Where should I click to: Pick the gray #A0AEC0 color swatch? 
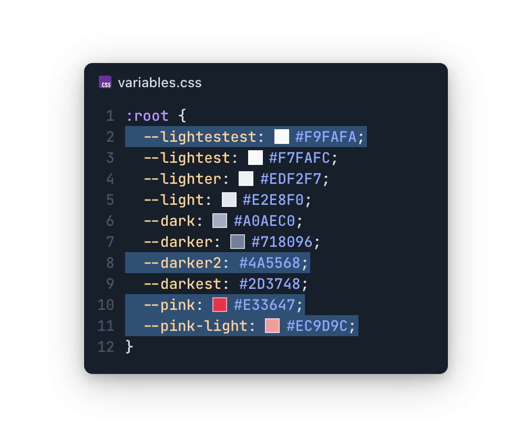pos(220,221)
